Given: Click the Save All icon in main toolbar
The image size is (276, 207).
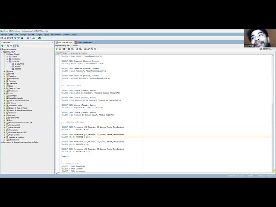Looking at the screenshot, I should point(12,38).
